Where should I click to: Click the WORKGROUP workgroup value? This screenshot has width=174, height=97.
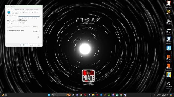pos(22,23)
